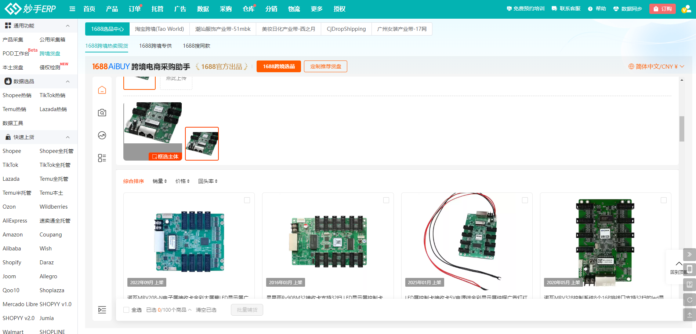Image resolution: width=696 pixels, height=334 pixels.
Task: Click the refresh floating button
Action: point(689,300)
